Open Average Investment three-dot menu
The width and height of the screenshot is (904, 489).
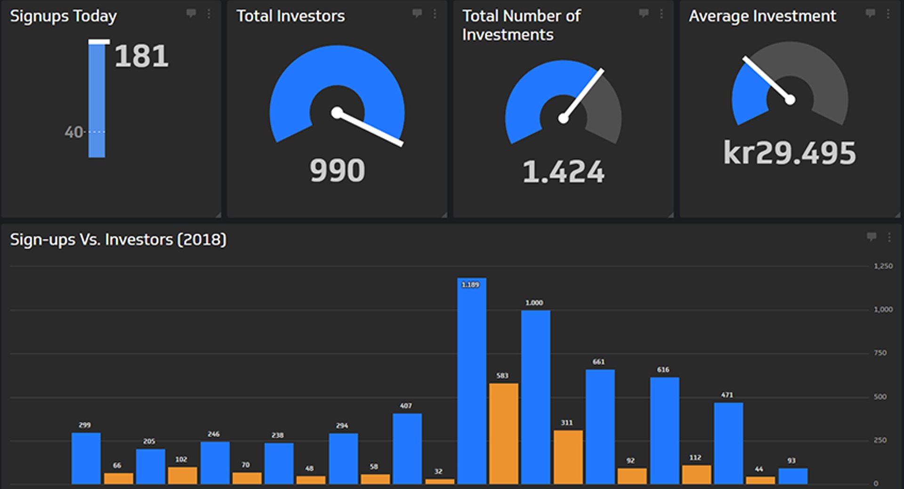(888, 14)
